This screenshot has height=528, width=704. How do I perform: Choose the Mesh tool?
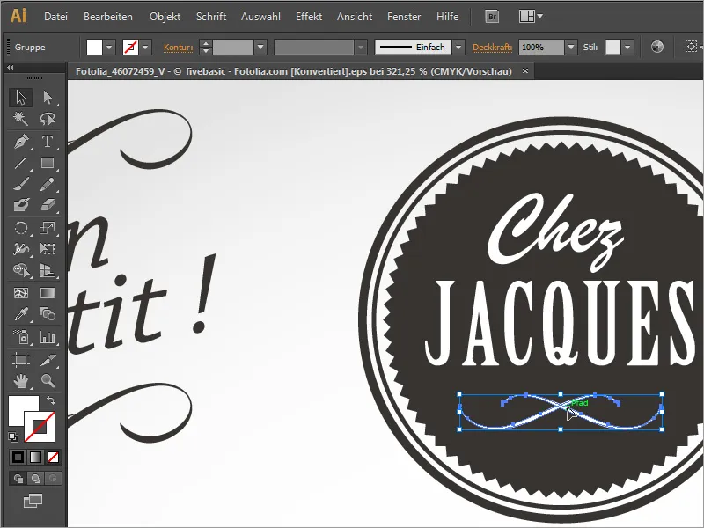21,293
